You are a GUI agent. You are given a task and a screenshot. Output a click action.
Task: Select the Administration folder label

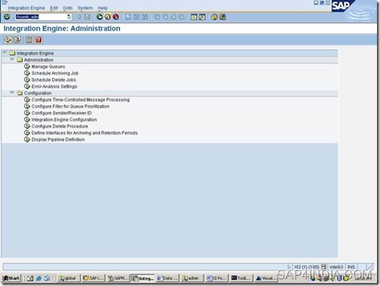(x=38, y=60)
